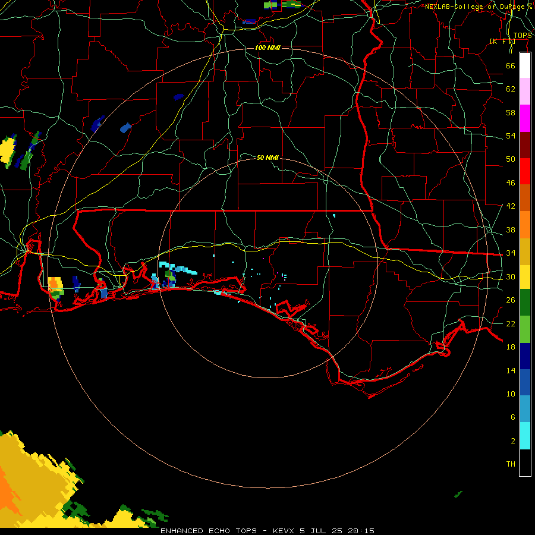This screenshot has width=535, height=535.
Task: Click the K FT units label
Action: pos(502,41)
